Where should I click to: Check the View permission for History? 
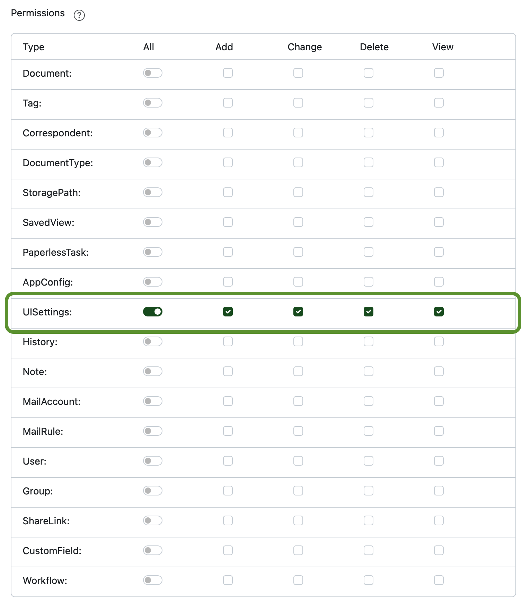click(x=439, y=341)
